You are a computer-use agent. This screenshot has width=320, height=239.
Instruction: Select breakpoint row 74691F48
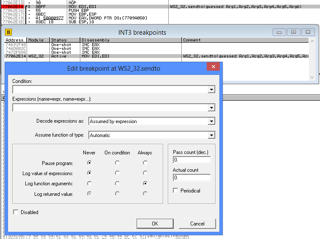click(156, 45)
